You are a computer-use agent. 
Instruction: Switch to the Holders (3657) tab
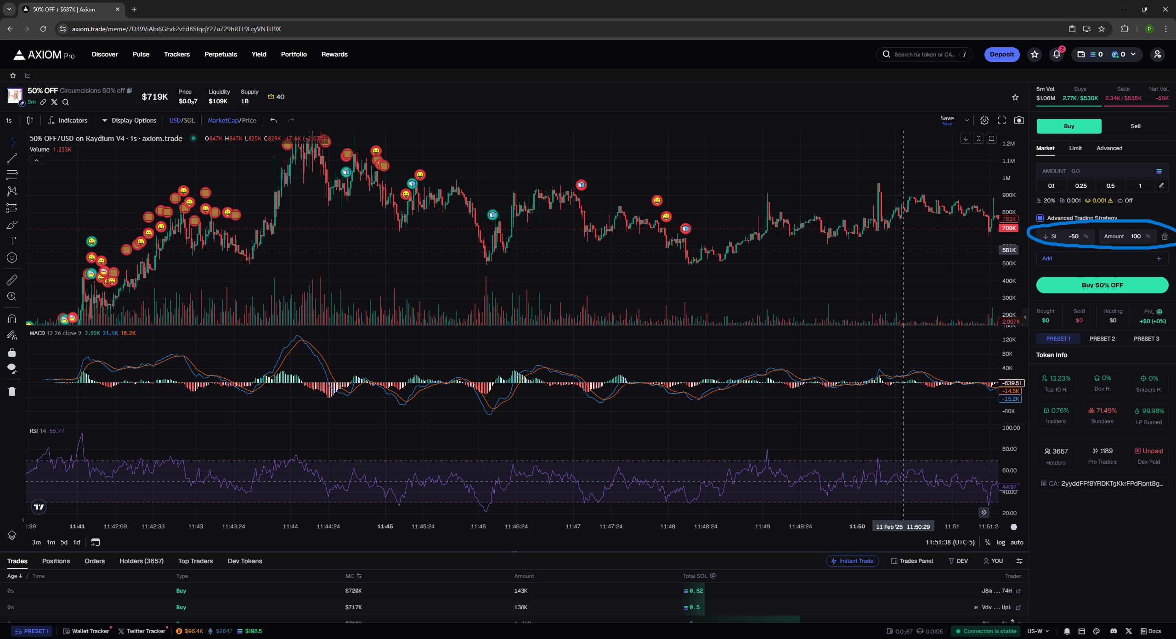pyautogui.click(x=141, y=561)
